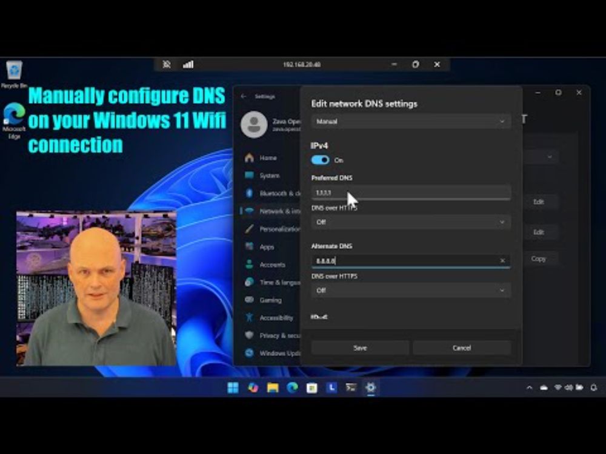Open DNS over HTTPS dropdown under Alternate DNS
Viewport: 606px width, 454px height.
[411, 291]
